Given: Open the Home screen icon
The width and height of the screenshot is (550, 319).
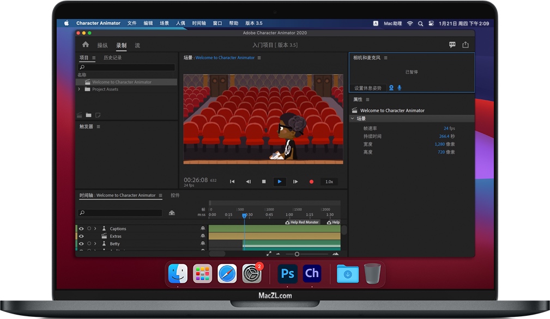Looking at the screenshot, I should click(x=85, y=45).
